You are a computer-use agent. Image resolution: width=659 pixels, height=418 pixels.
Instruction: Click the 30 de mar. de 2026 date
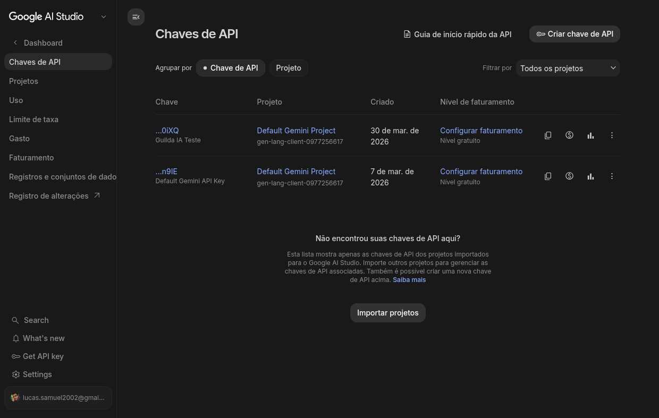point(394,136)
